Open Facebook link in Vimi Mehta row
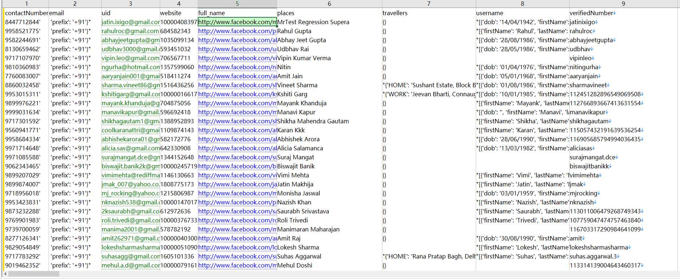This screenshot has width=680, height=279. (237, 175)
